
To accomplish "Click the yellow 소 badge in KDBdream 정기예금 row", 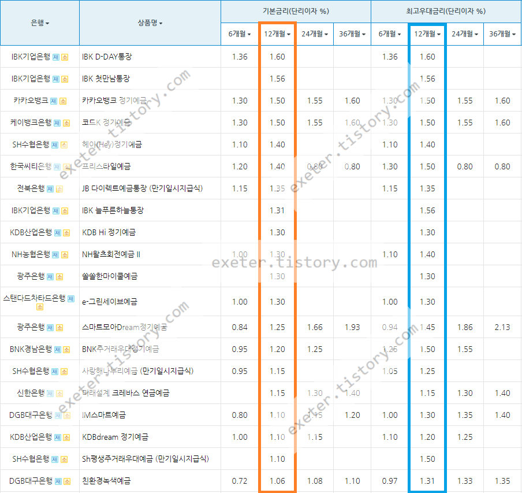I will click(x=66, y=438).
